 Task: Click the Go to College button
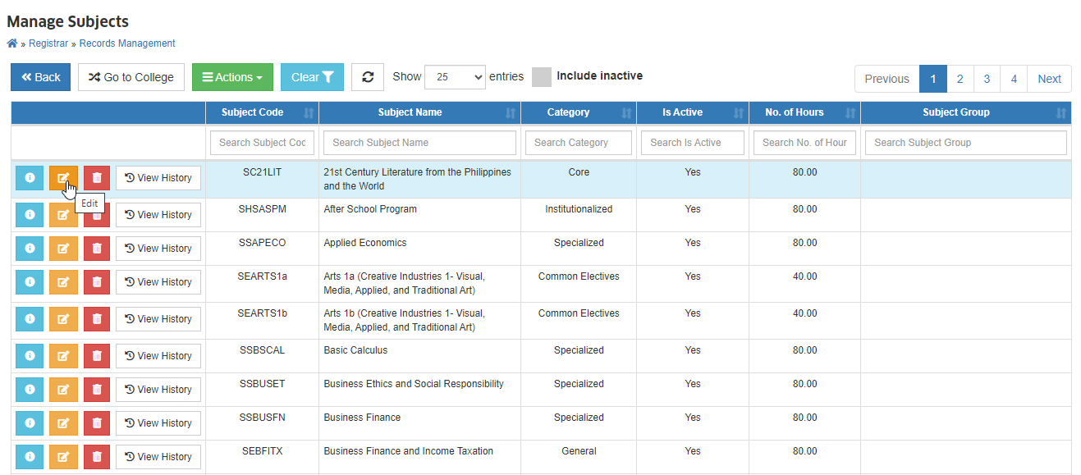[131, 77]
